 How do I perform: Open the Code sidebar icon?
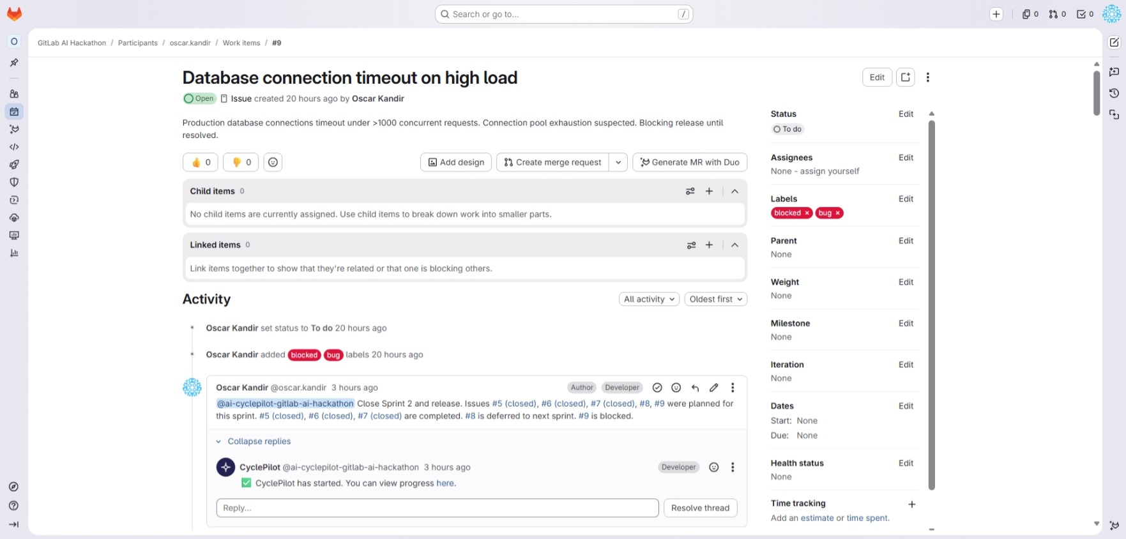[14, 147]
